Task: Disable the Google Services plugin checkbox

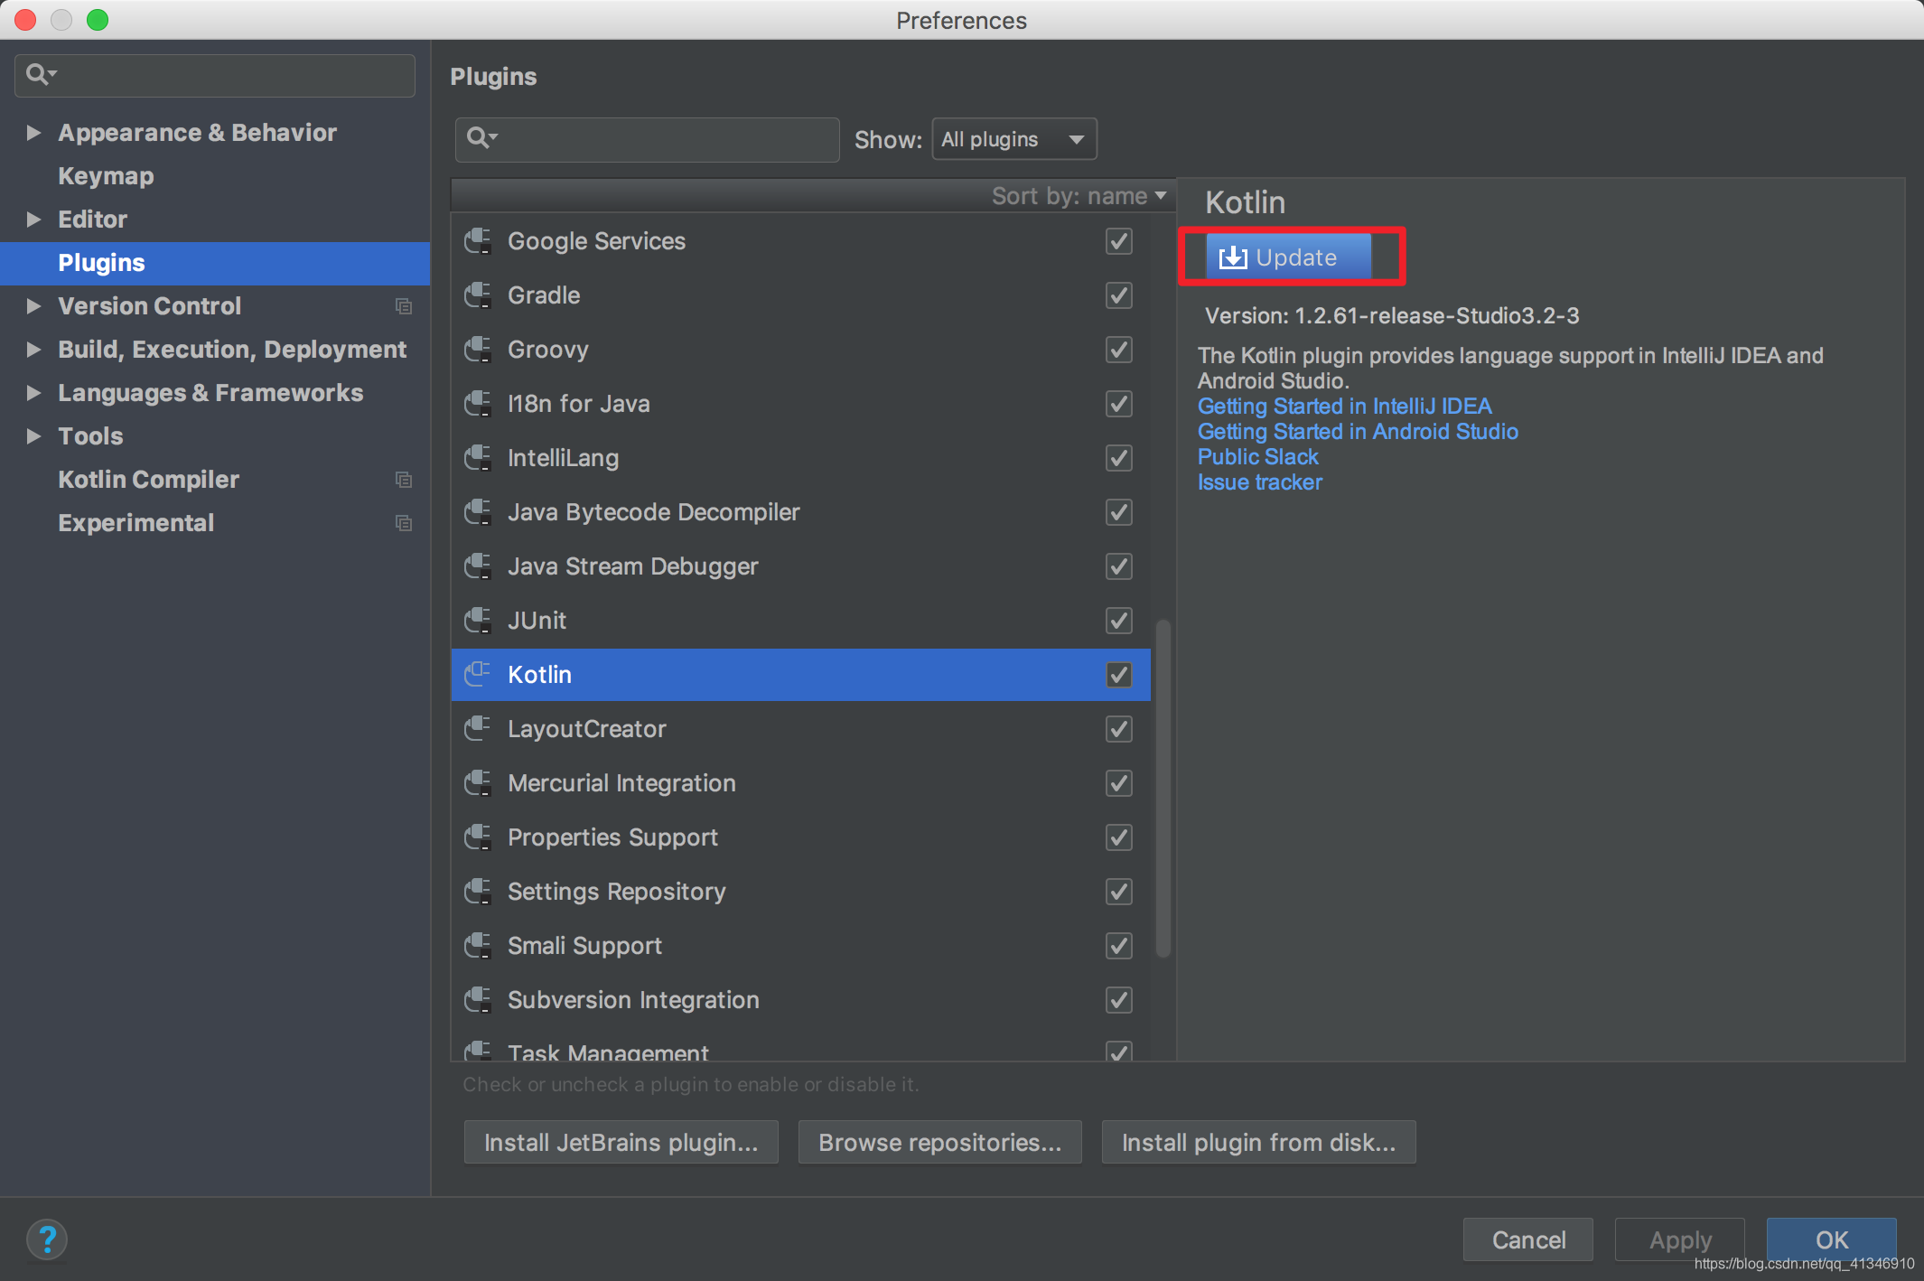Action: point(1119,241)
